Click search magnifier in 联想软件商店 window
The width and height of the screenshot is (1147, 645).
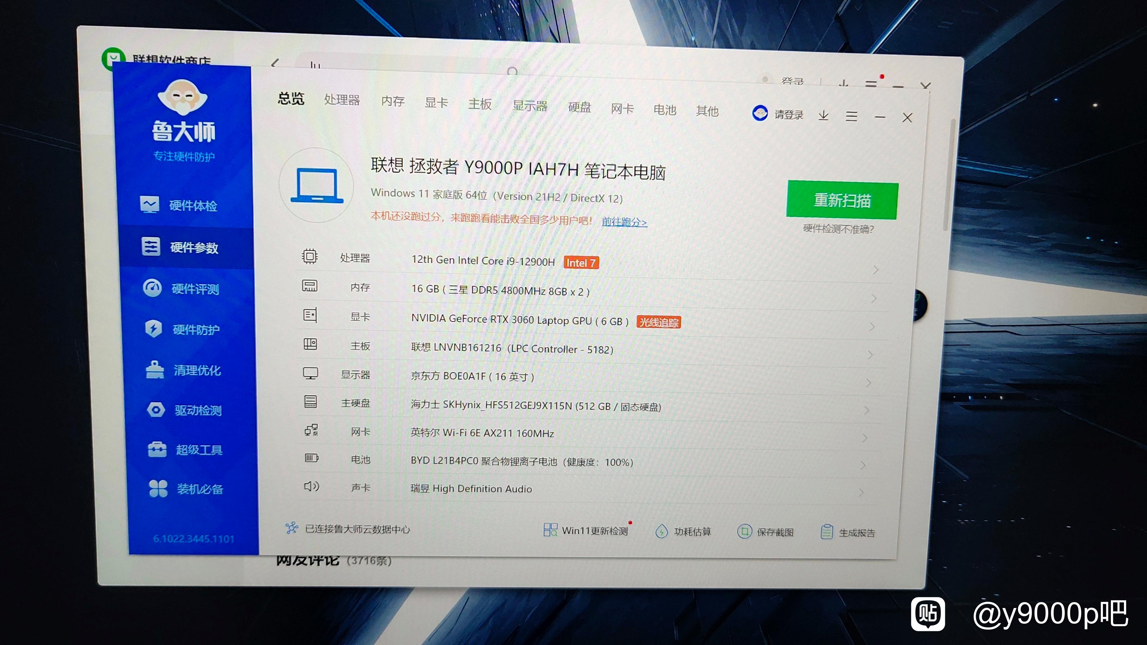coord(513,71)
